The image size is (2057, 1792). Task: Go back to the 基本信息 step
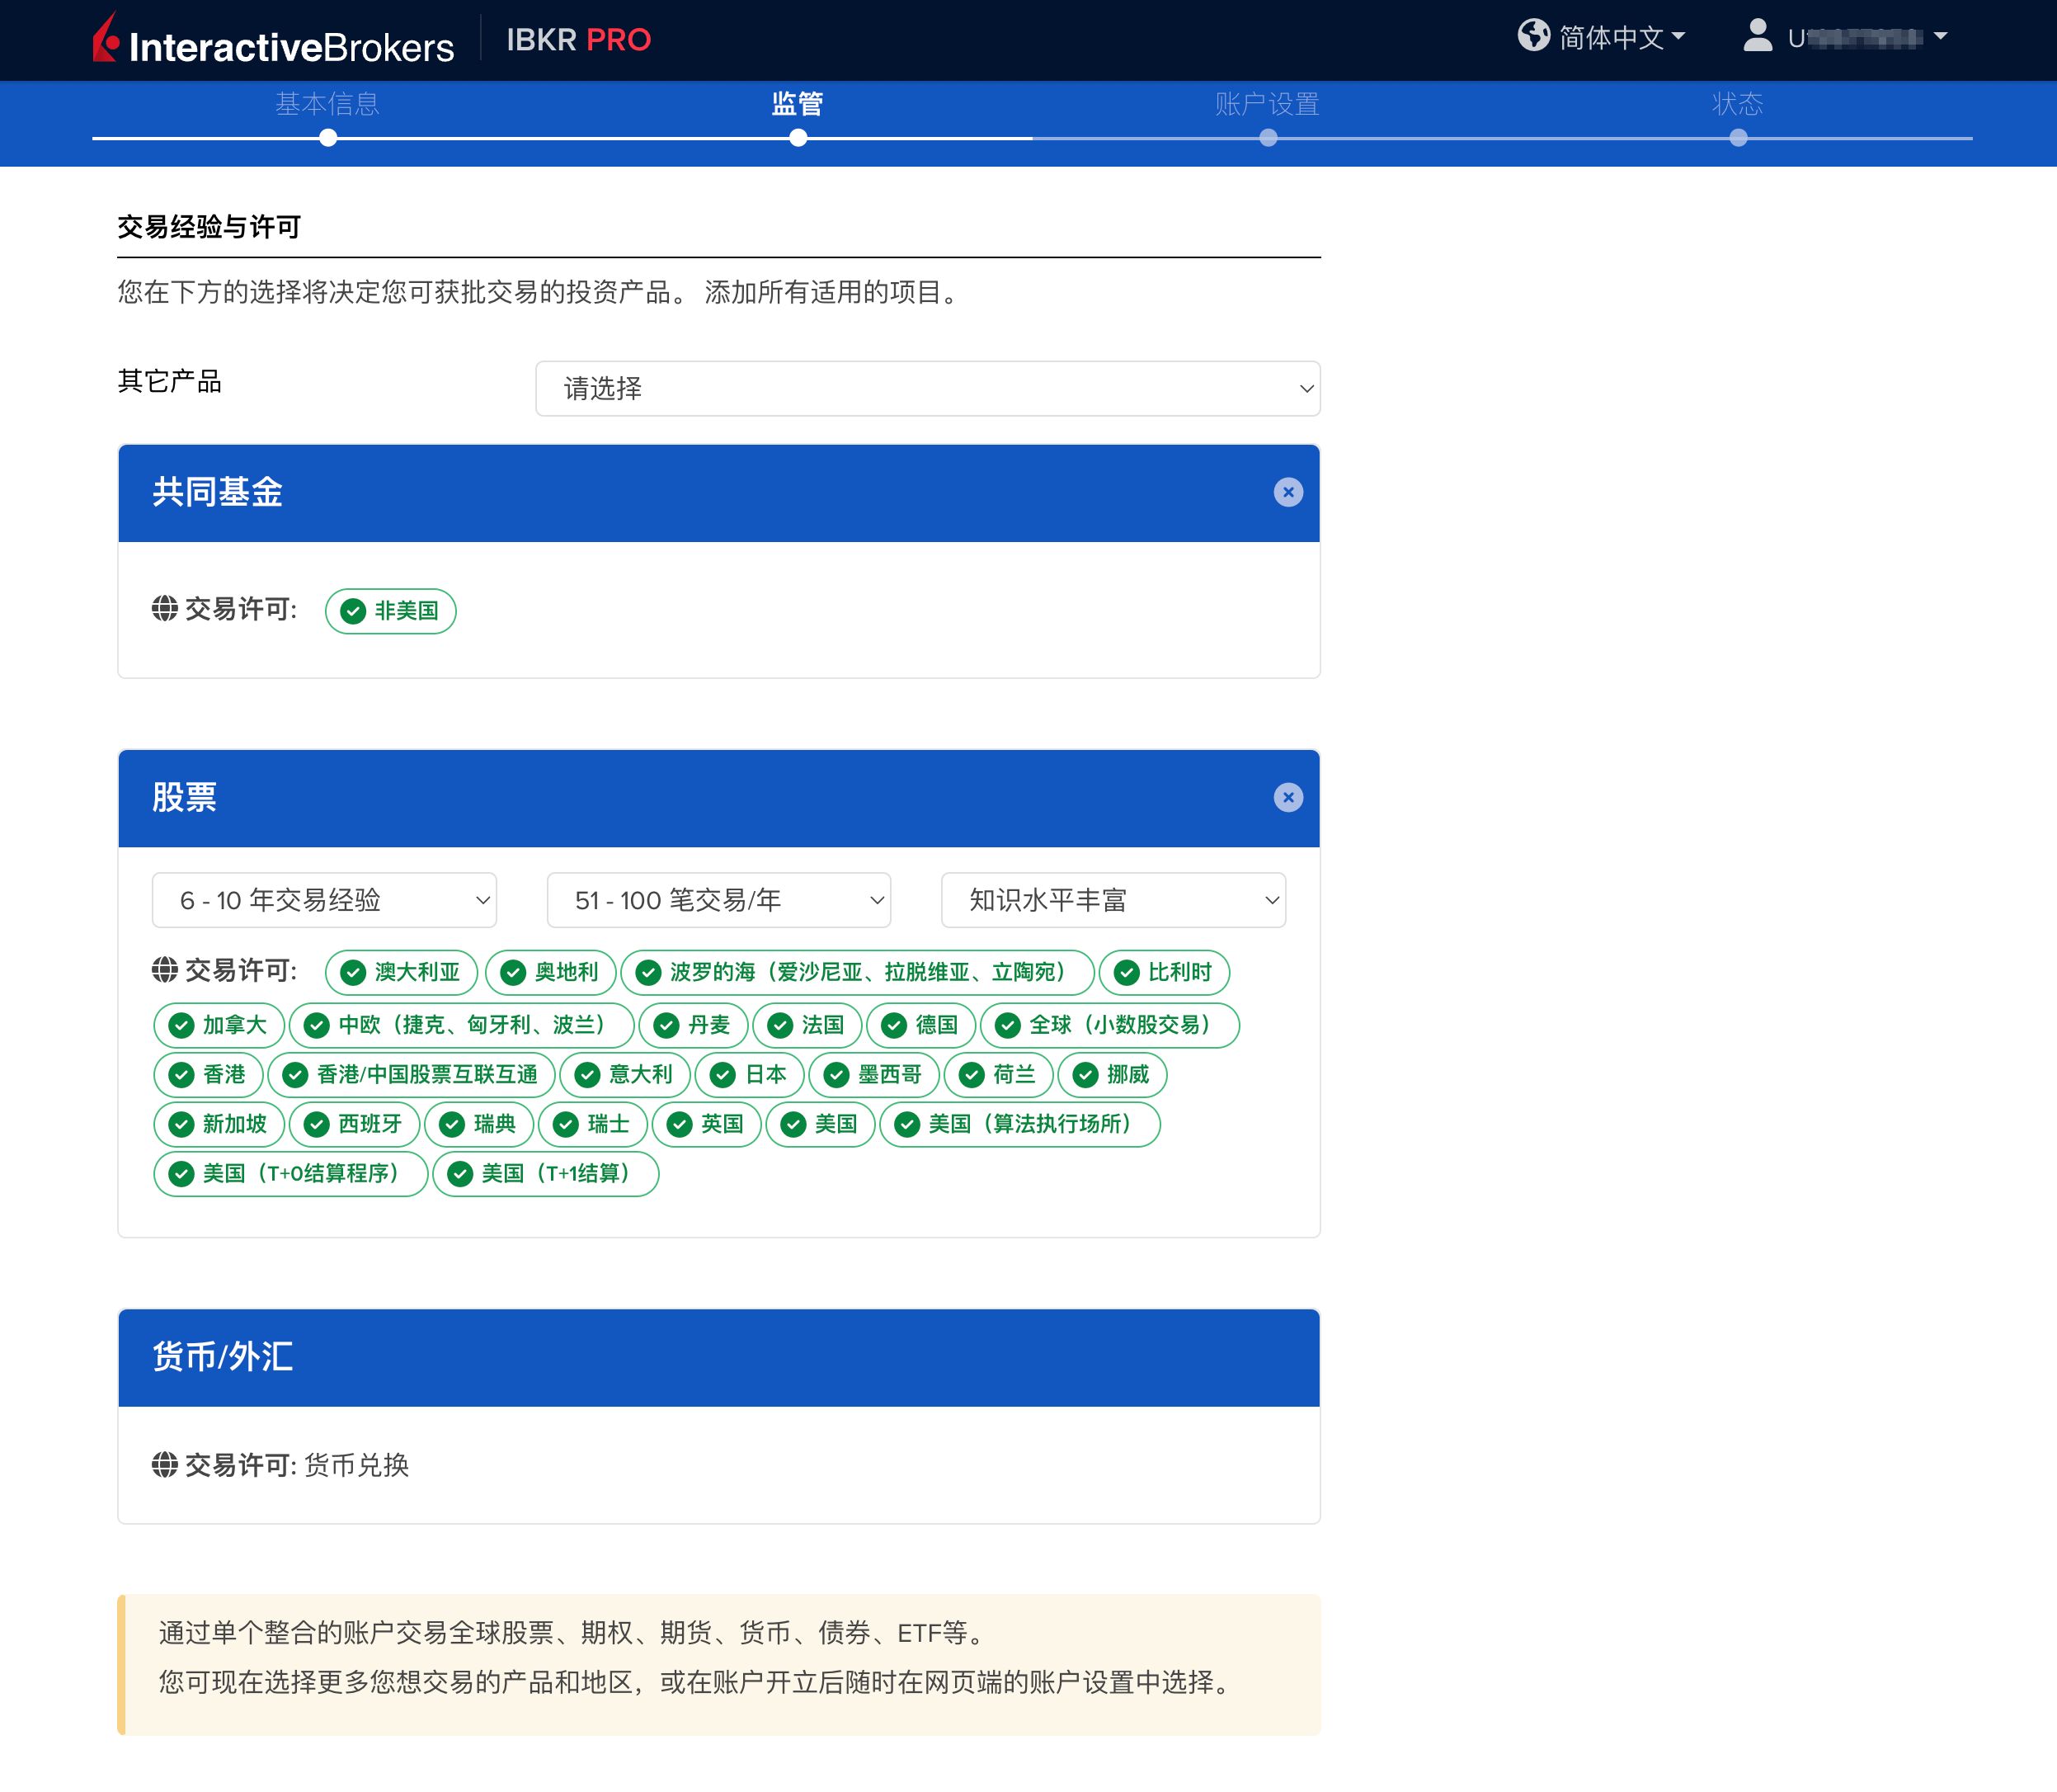click(x=327, y=104)
